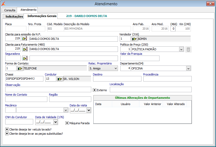Image resolution: width=216 pixels, height=147 pixels.
Task: Open the Forma de Contato lookup icon
Action: click(x=20, y=68)
